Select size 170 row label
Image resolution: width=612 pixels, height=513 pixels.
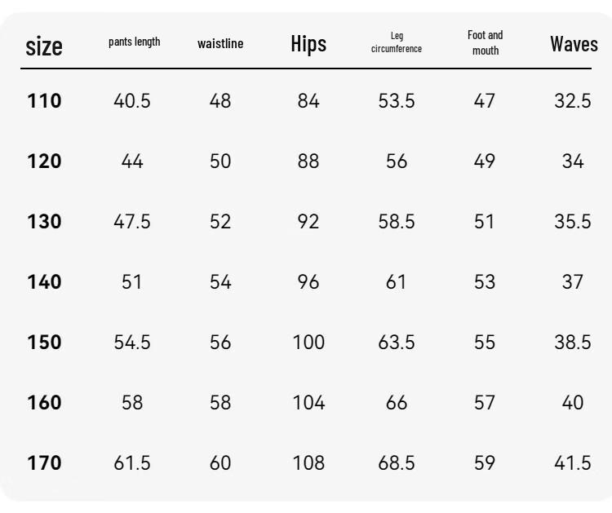tap(44, 462)
